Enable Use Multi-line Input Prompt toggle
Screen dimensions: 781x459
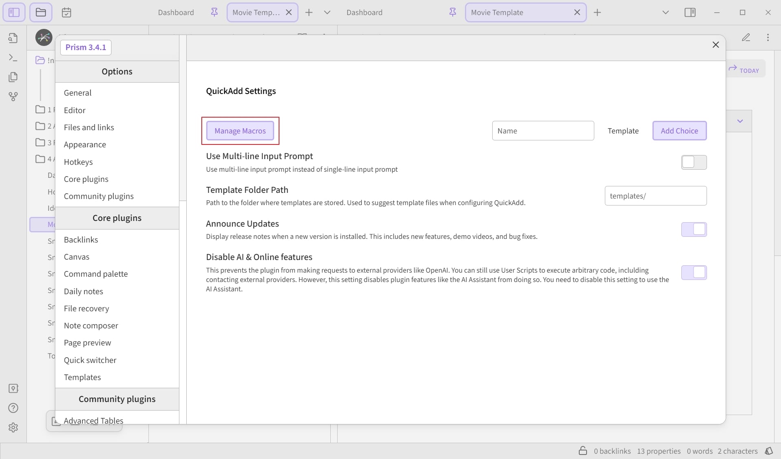(x=694, y=162)
